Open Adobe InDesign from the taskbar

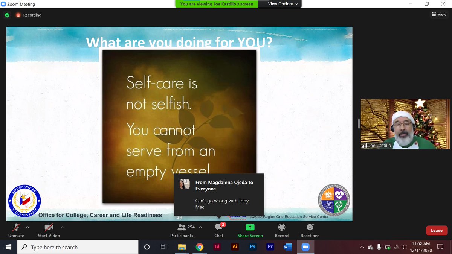click(x=217, y=247)
